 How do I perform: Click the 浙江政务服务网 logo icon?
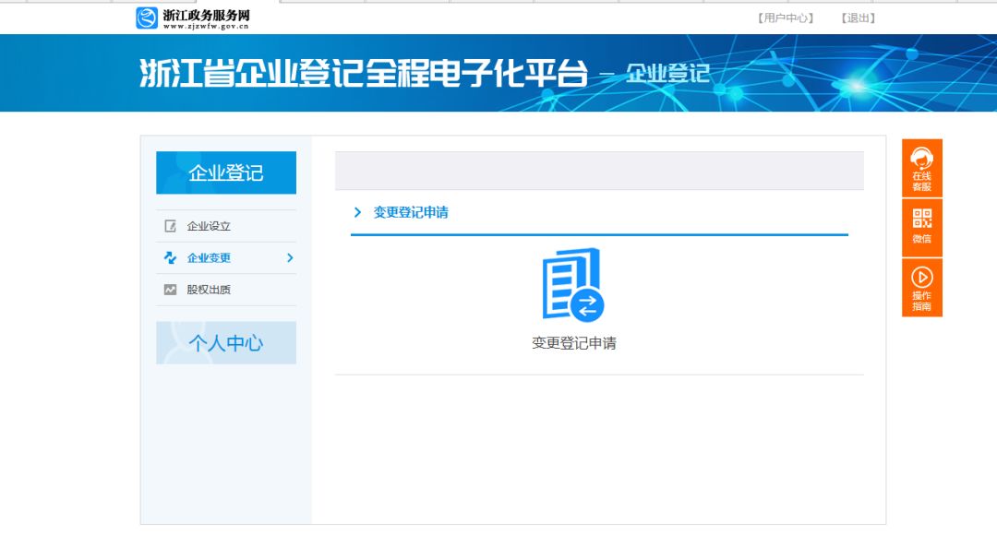click(147, 18)
